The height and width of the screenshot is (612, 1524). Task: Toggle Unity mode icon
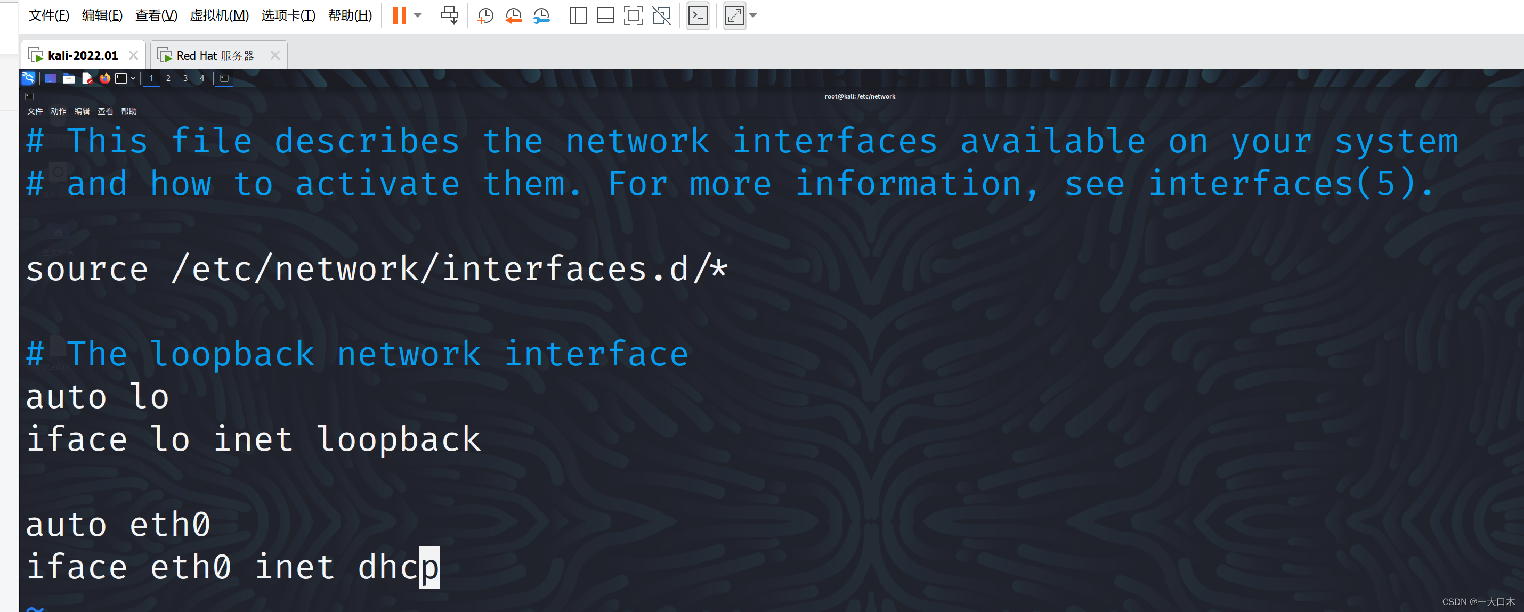click(661, 15)
